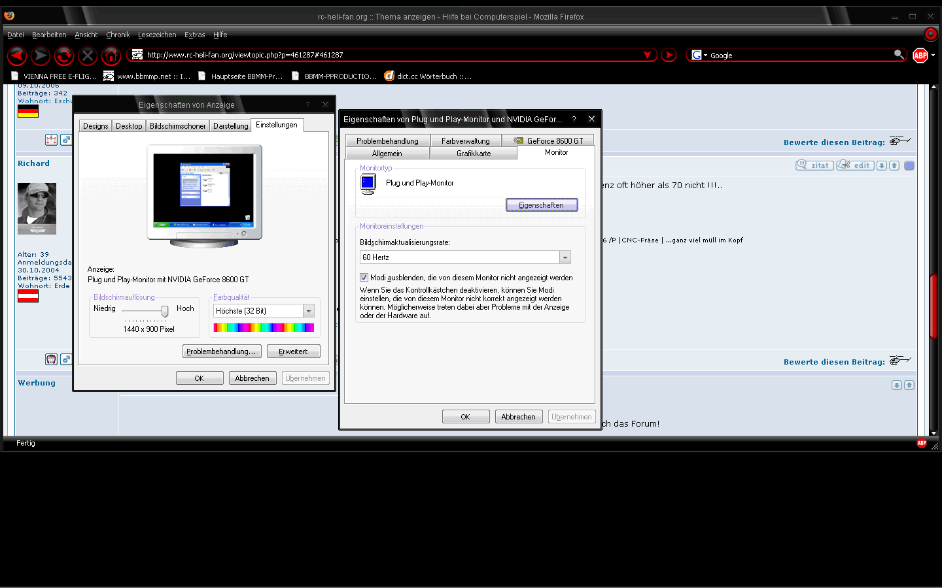Viewport: 942px width, 588px height.
Task: Click the go button next to URL bar
Action: click(669, 56)
